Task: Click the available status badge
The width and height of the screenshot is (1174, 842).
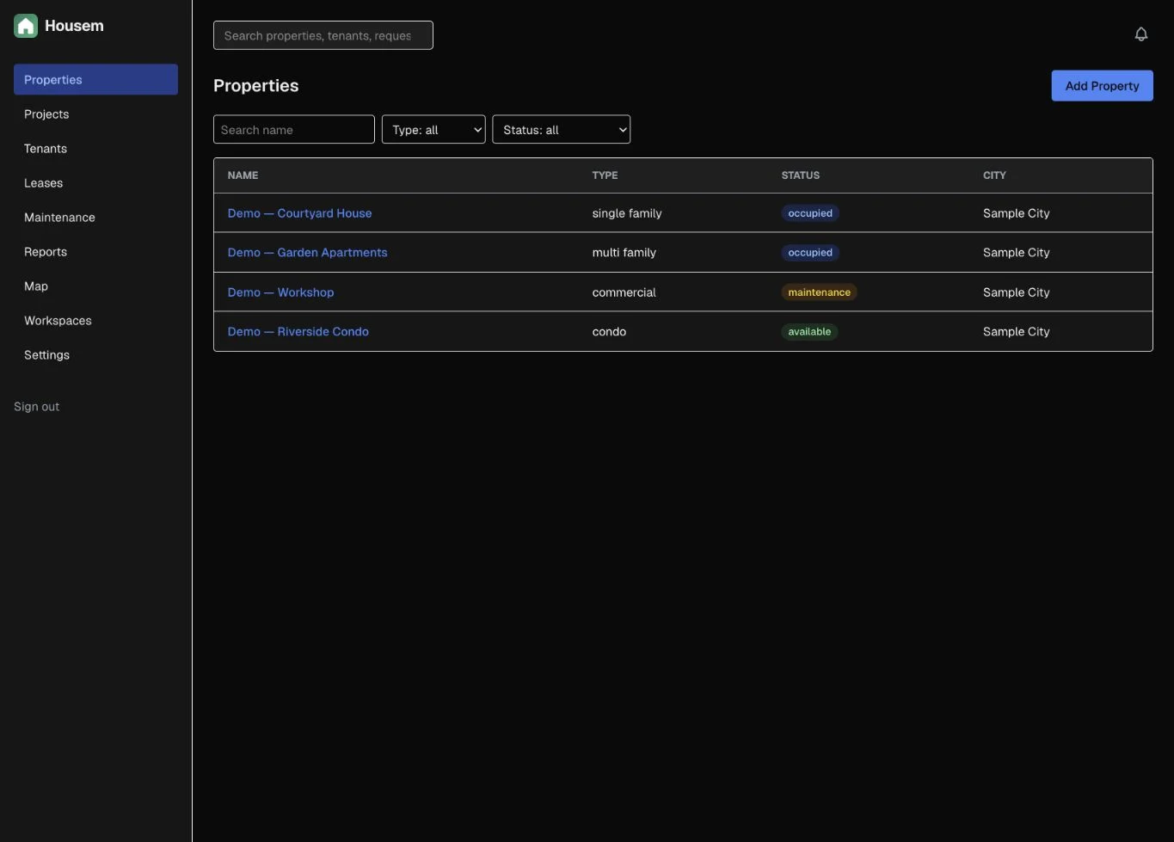Action: click(809, 332)
